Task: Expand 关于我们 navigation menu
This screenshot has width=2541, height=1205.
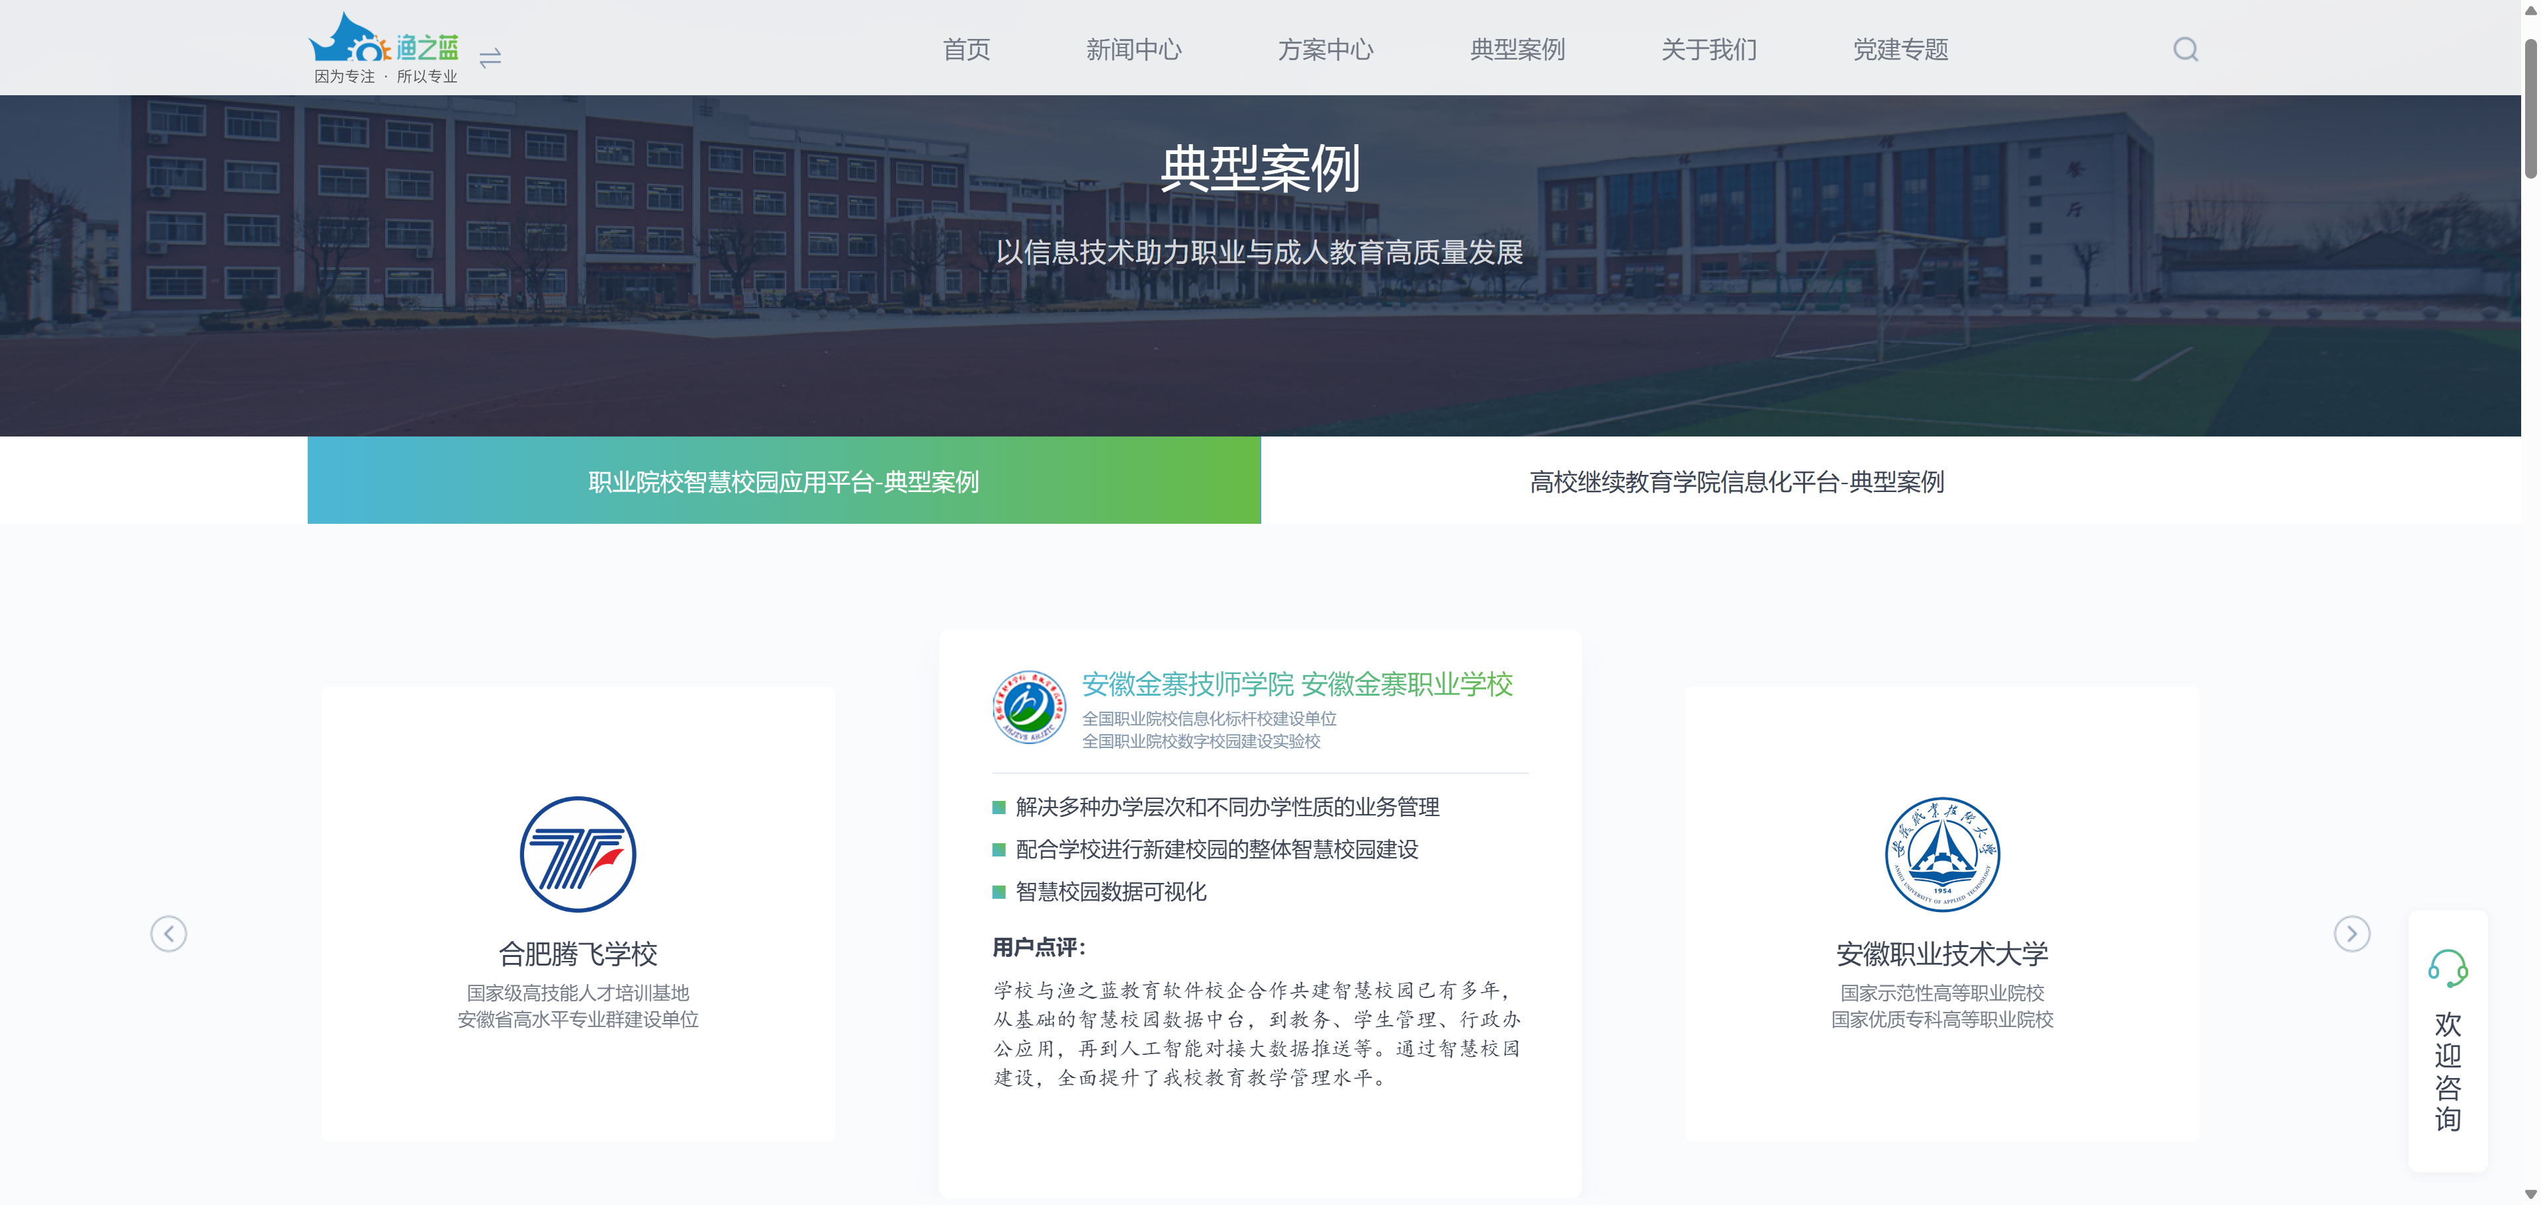Action: click(x=1709, y=50)
